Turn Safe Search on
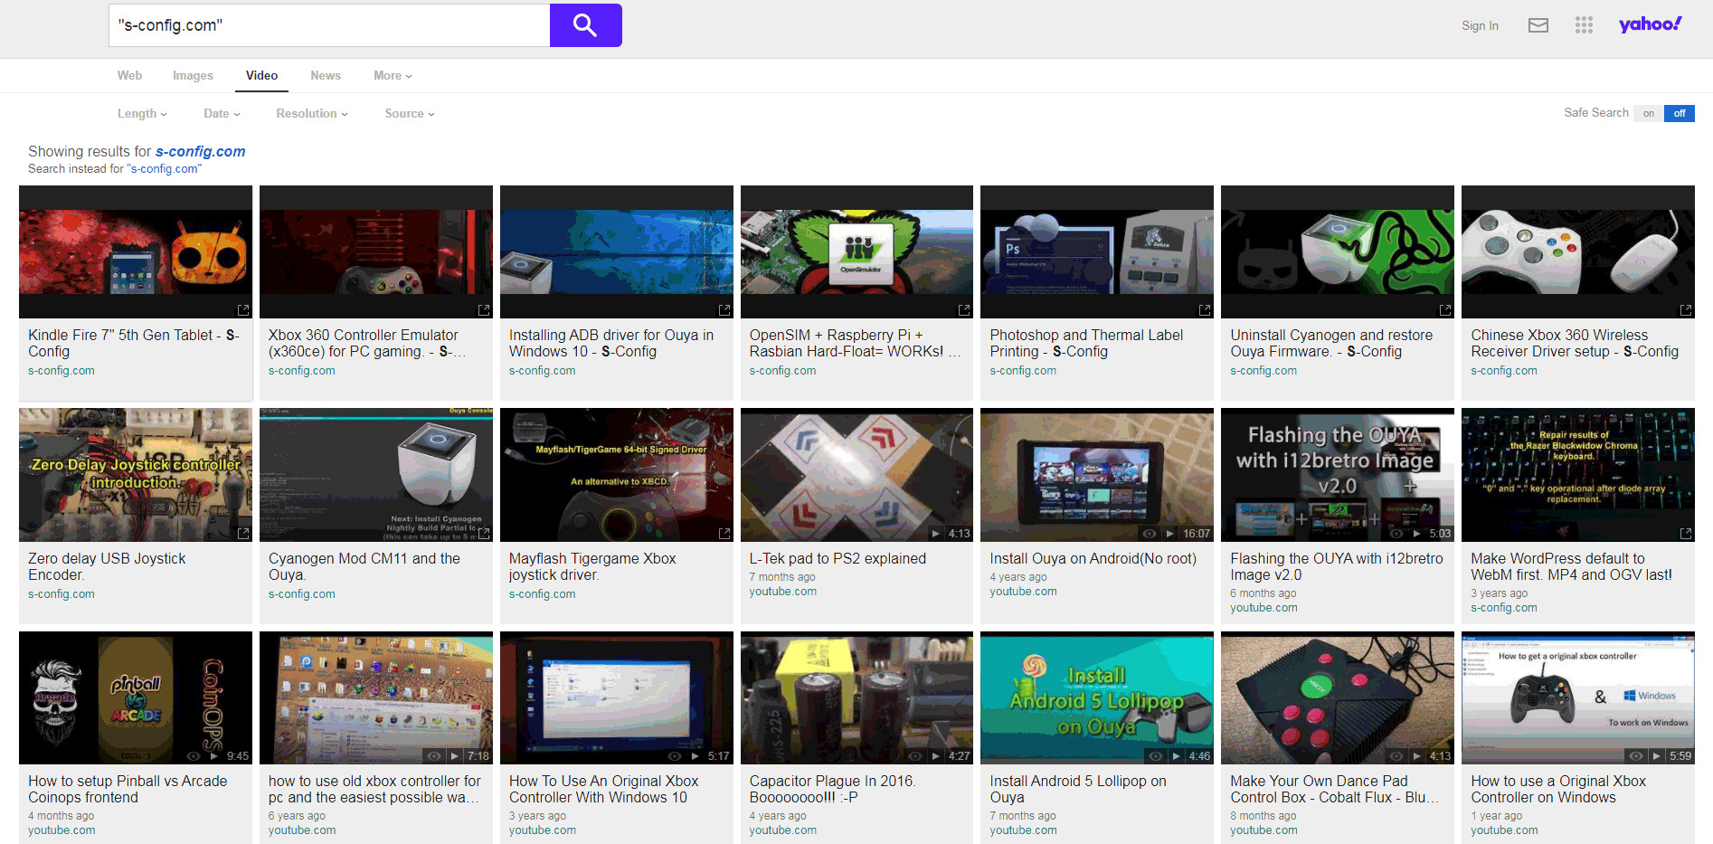1713x844 pixels. point(1649,113)
